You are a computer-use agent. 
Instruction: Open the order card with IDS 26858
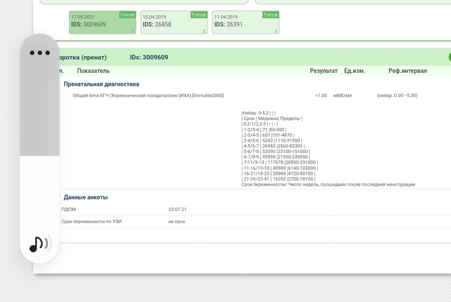[174, 23]
